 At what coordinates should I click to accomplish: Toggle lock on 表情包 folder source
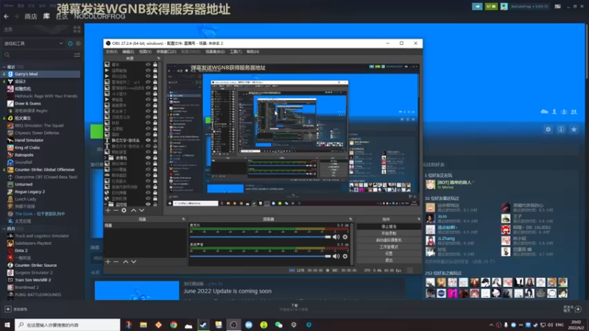point(155,158)
